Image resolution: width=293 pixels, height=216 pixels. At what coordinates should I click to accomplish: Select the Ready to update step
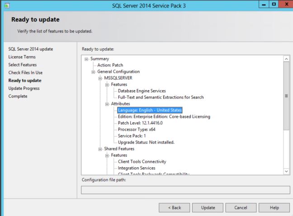click(x=25, y=81)
